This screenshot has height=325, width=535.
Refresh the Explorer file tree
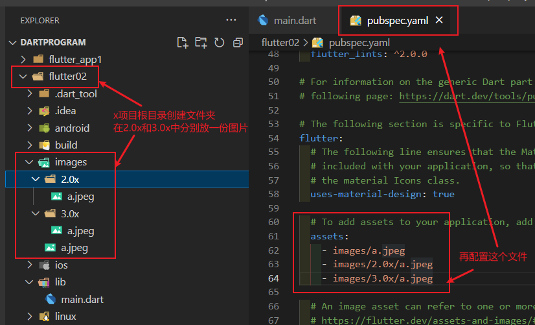(x=220, y=42)
